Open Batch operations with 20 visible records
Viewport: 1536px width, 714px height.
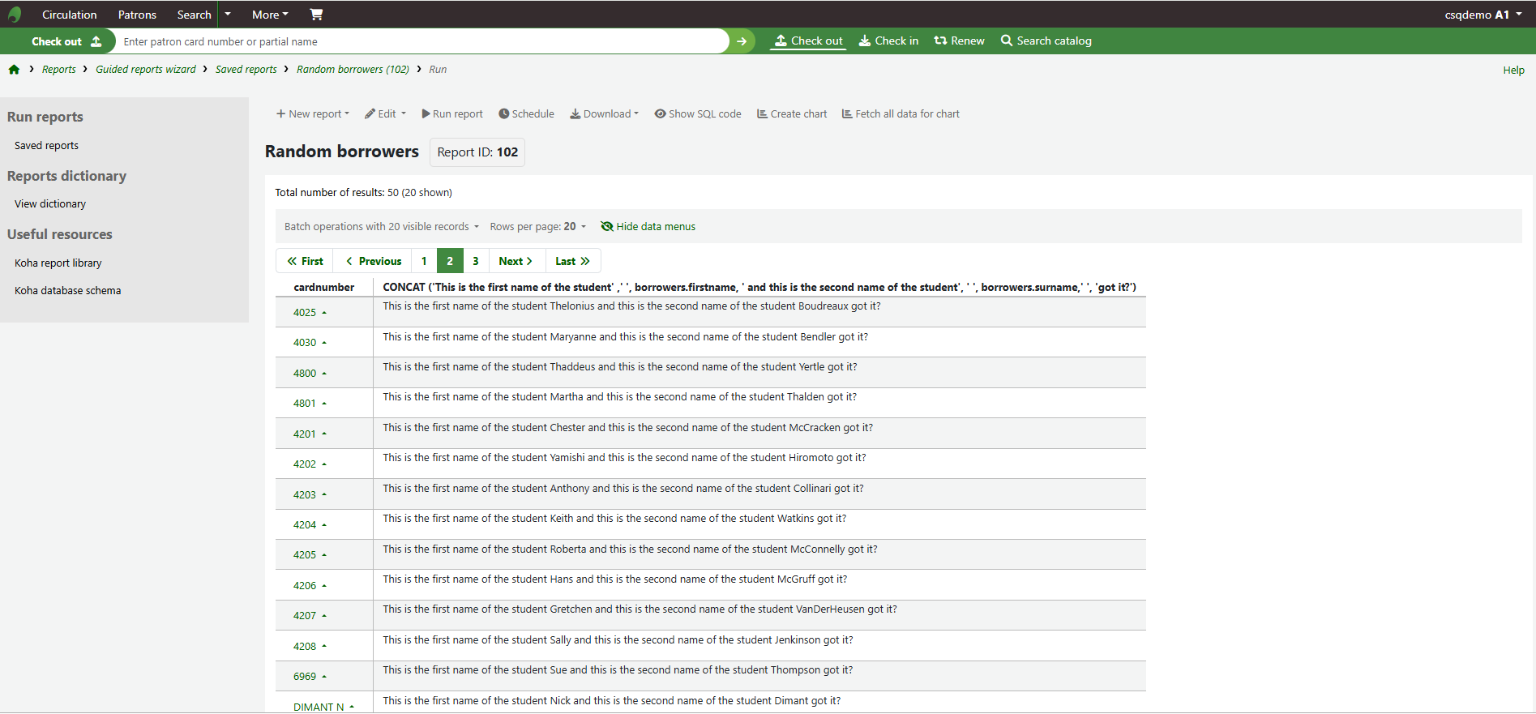coord(382,227)
